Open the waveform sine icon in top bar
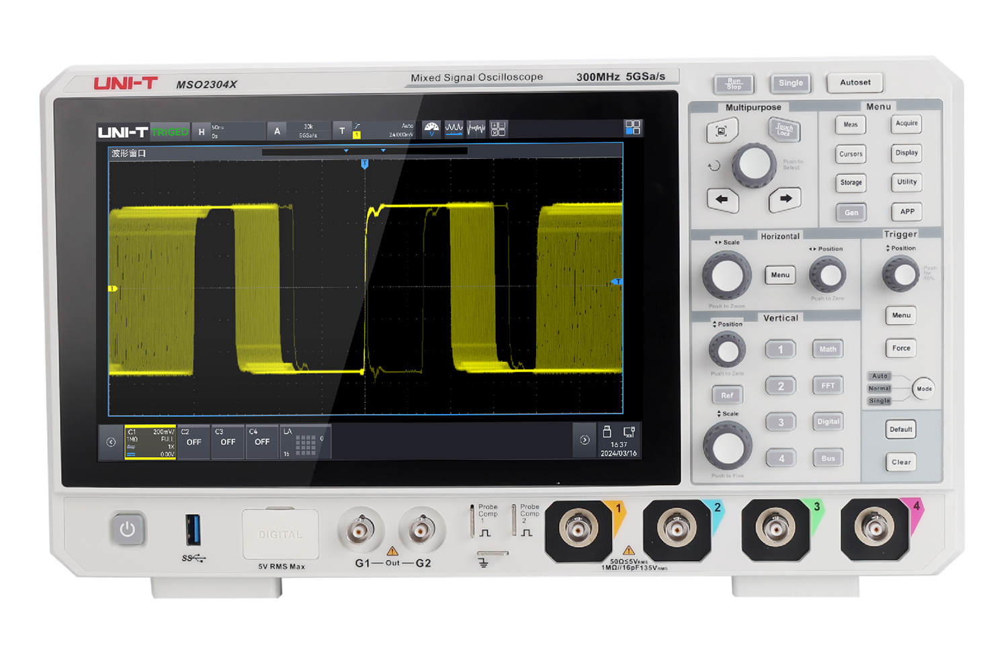1008x672 pixels. click(454, 128)
